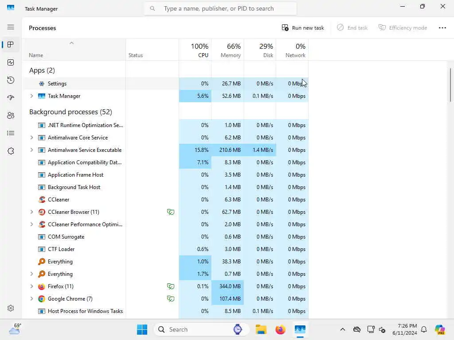Select the Settings app row

click(165, 84)
